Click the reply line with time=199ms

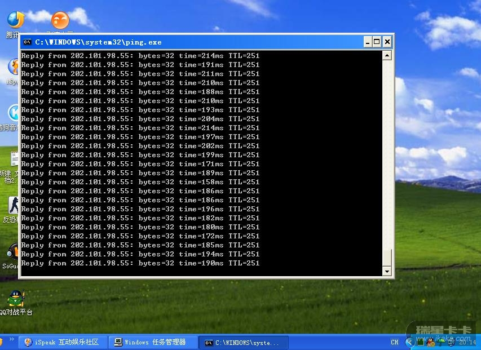coord(140,155)
